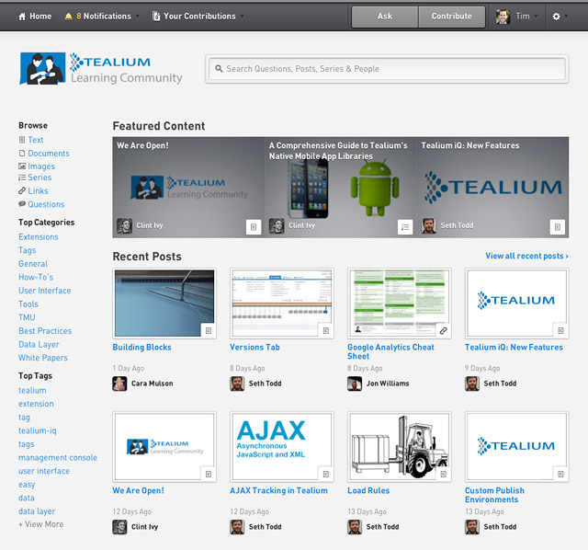Open Custom Publish Environments post title
This screenshot has height=550, width=588.
click(x=494, y=495)
